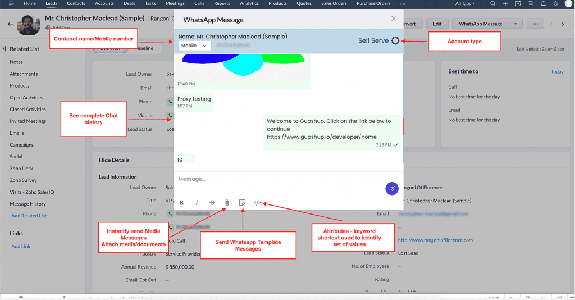
Task: Toggle the sidebar menu icon at top left
Action: pos(11,4)
